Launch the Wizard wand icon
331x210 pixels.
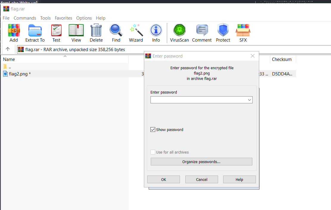pyautogui.click(x=136, y=31)
